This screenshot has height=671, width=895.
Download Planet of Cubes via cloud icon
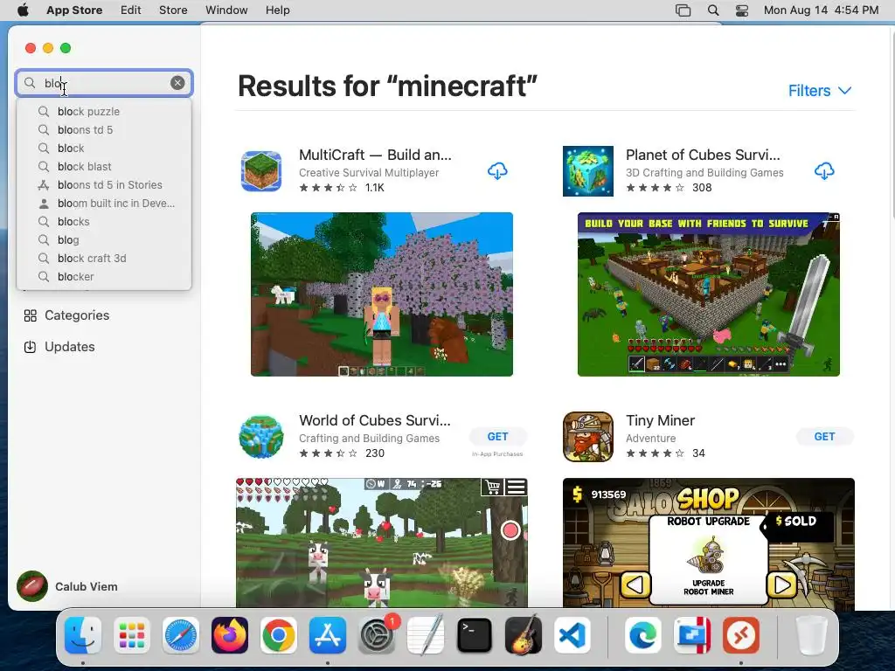click(823, 170)
